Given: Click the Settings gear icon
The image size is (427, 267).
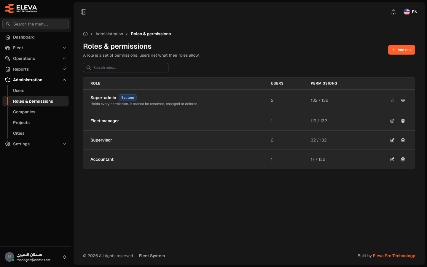Looking at the screenshot, I should tap(8, 144).
